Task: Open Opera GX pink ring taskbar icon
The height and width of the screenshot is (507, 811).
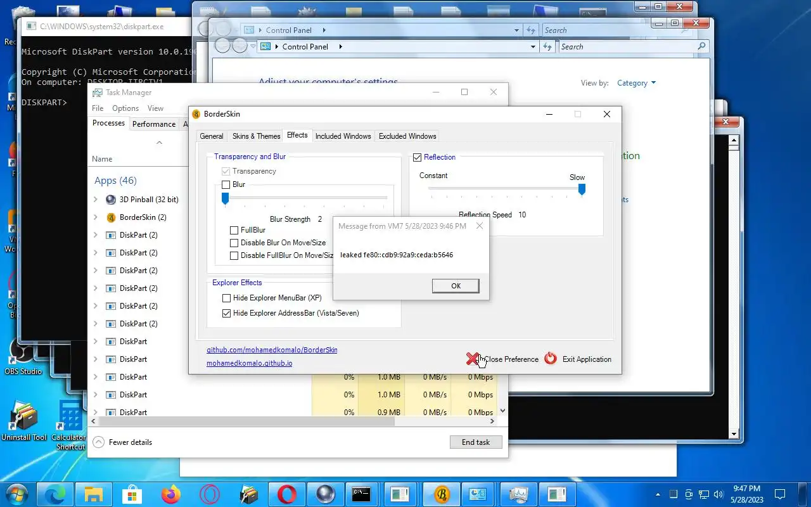Action: (x=210, y=494)
